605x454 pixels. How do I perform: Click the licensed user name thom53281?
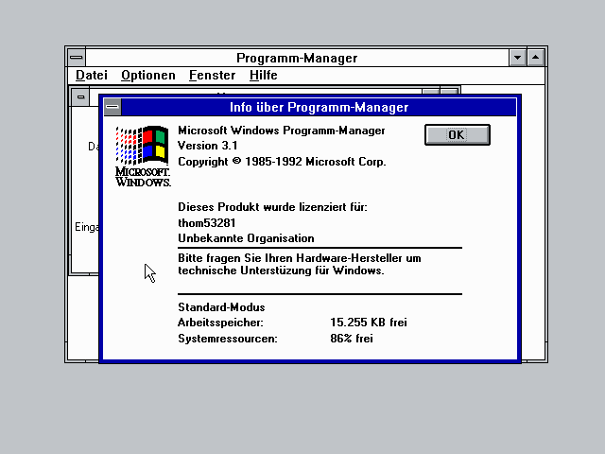[x=207, y=223]
